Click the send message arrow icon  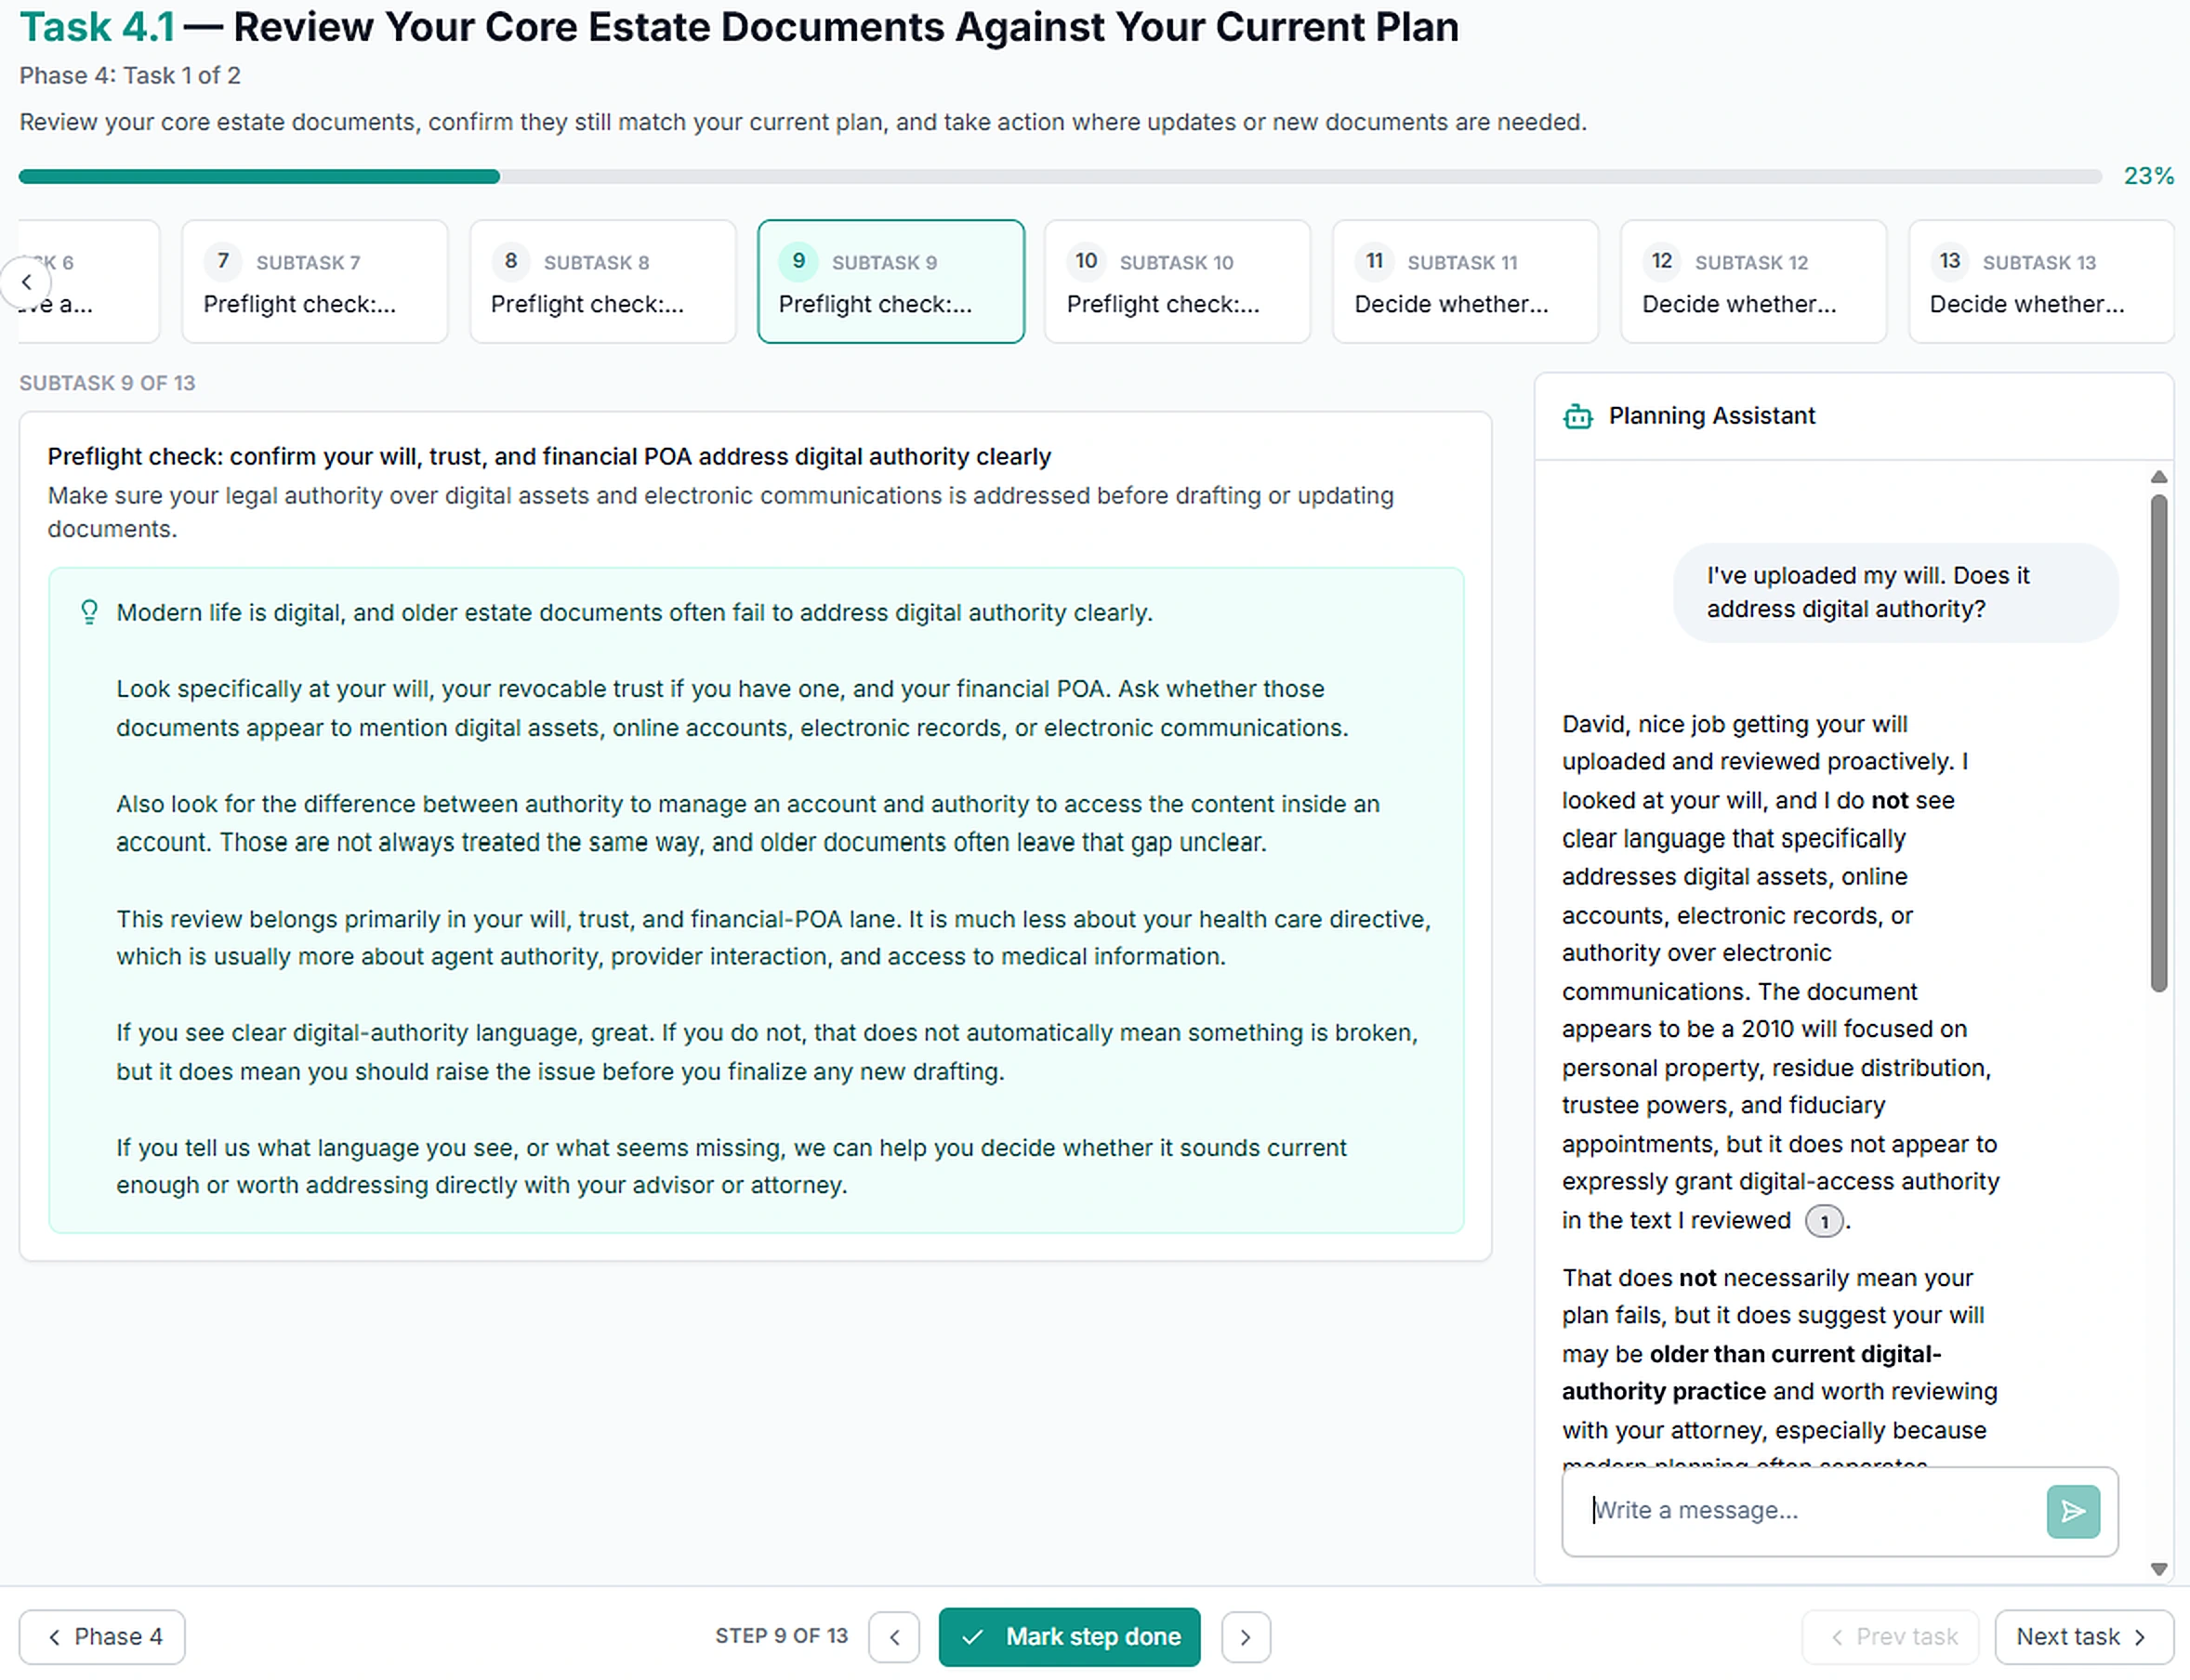2073,1511
